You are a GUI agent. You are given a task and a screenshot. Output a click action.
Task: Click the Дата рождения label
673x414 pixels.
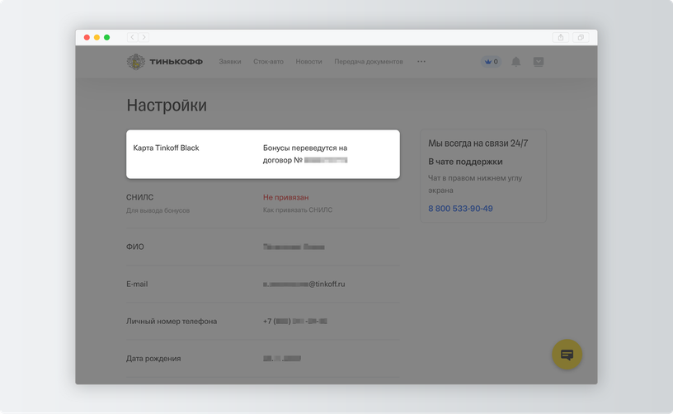(153, 359)
